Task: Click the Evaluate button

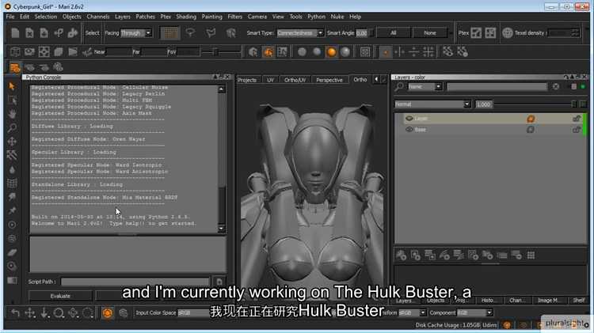Action: [60, 296]
